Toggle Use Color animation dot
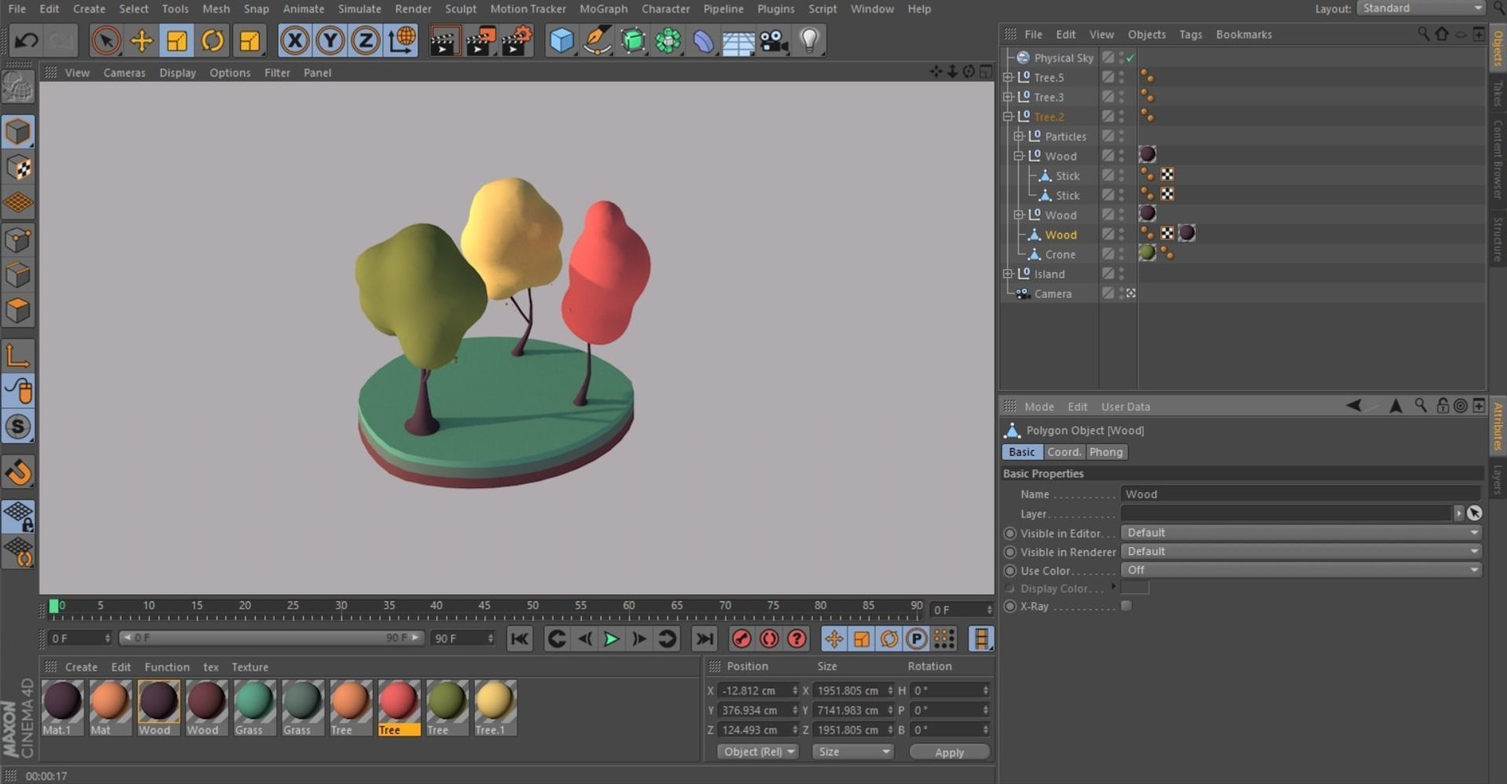Screen dimensions: 1507x784 coord(1010,571)
